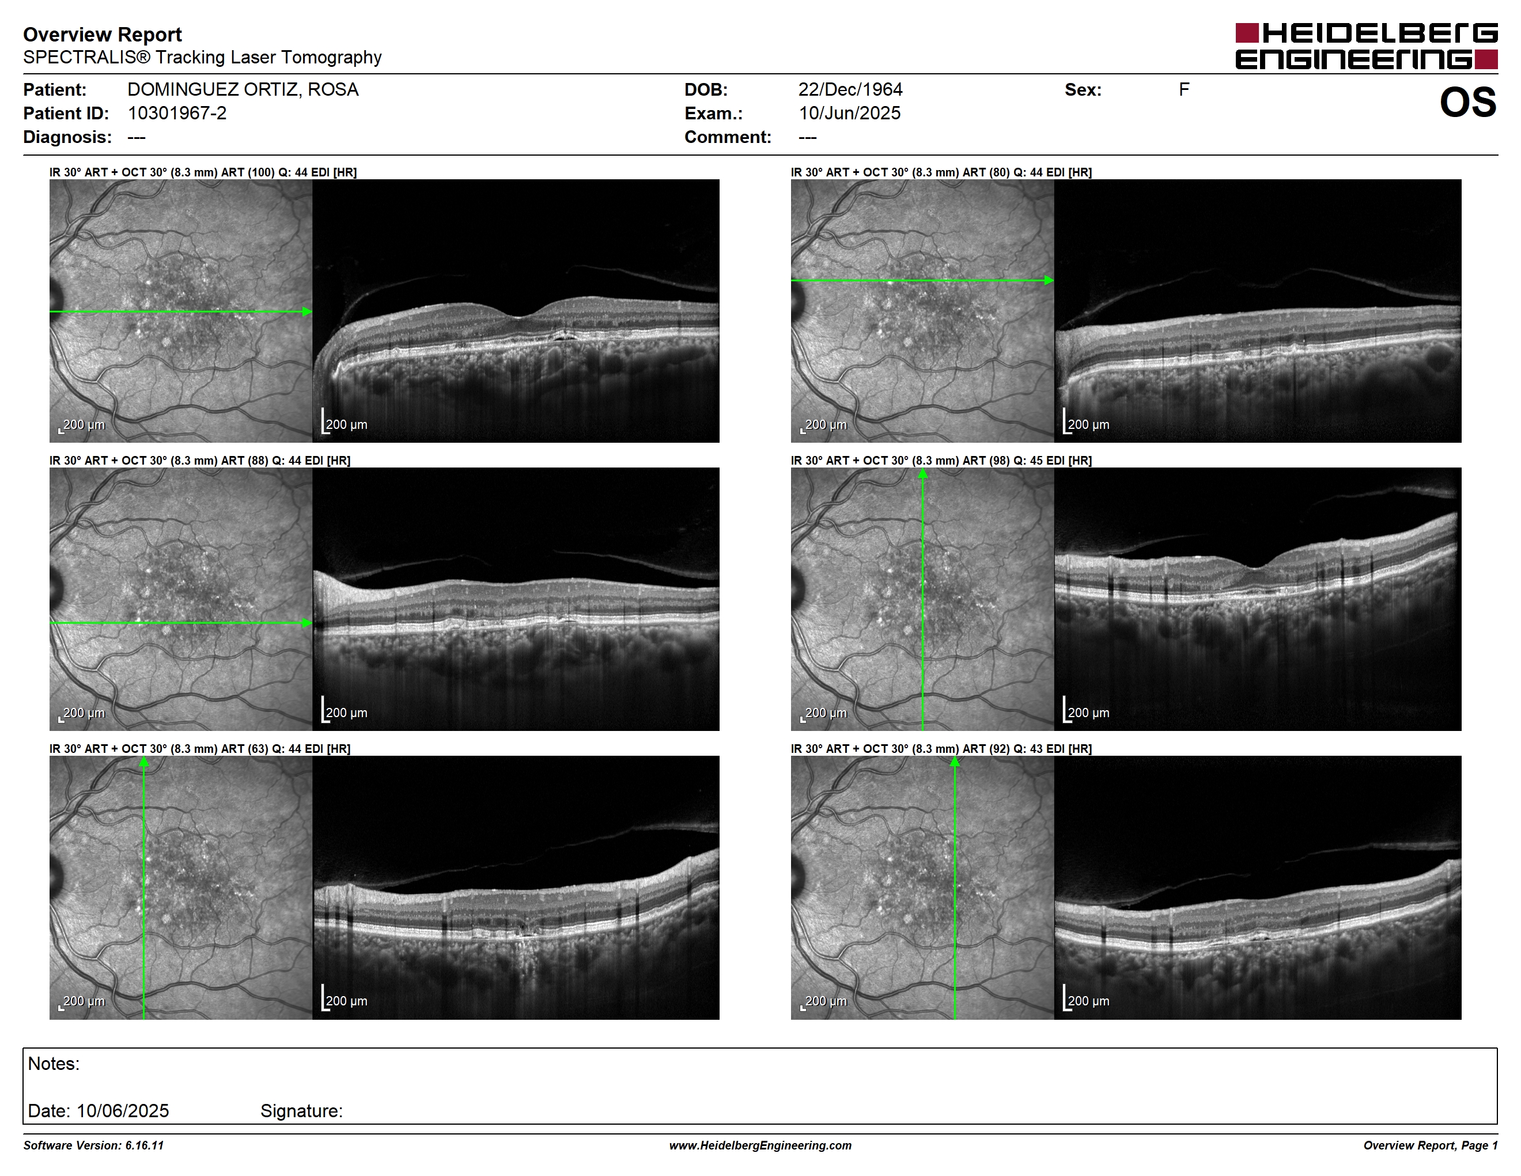Viewport: 1521px width, 1176px height.
Task: Click the Heidelberg Engineering logo
Action: coord(1367,46)
